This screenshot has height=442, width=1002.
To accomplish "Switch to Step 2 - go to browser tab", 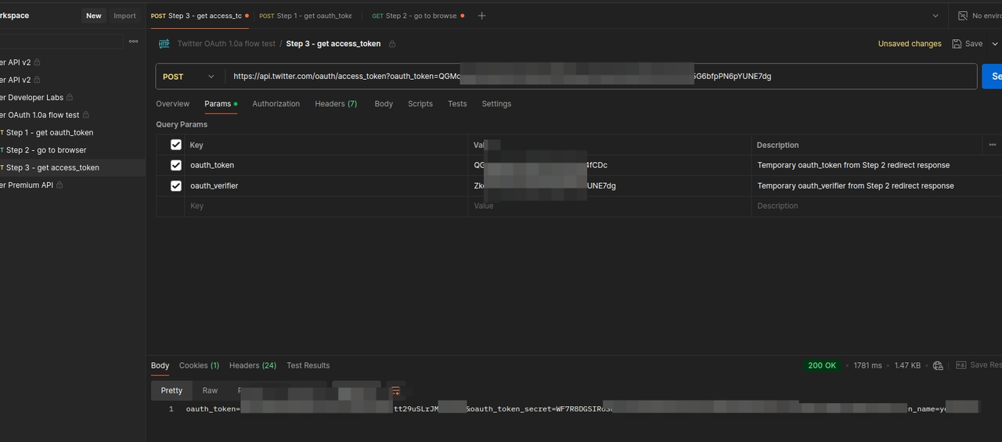I will point(418,16).
